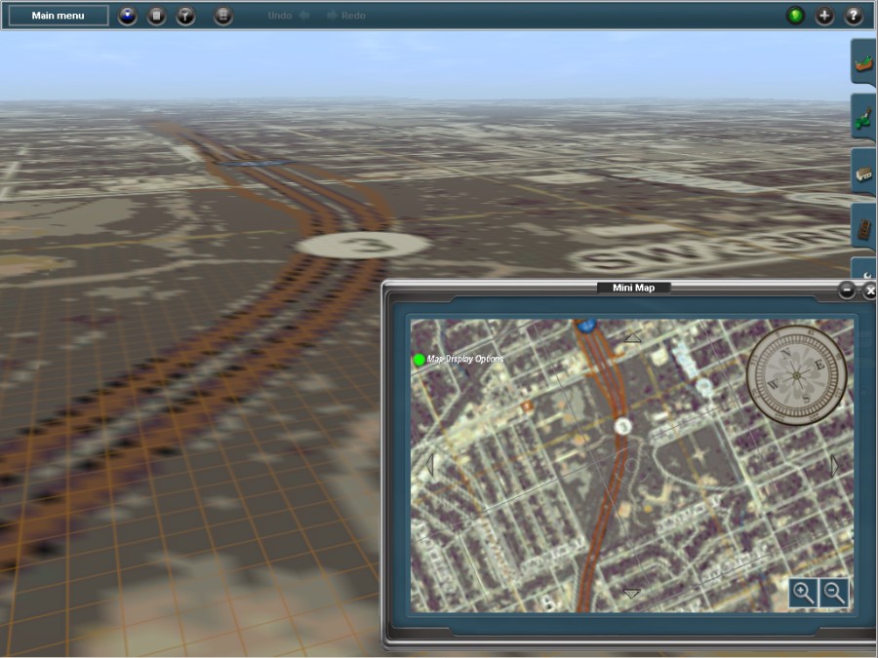Click the plus button in top bar
The height and width of the screenshot is (658, 878).
tap(825, 16)
